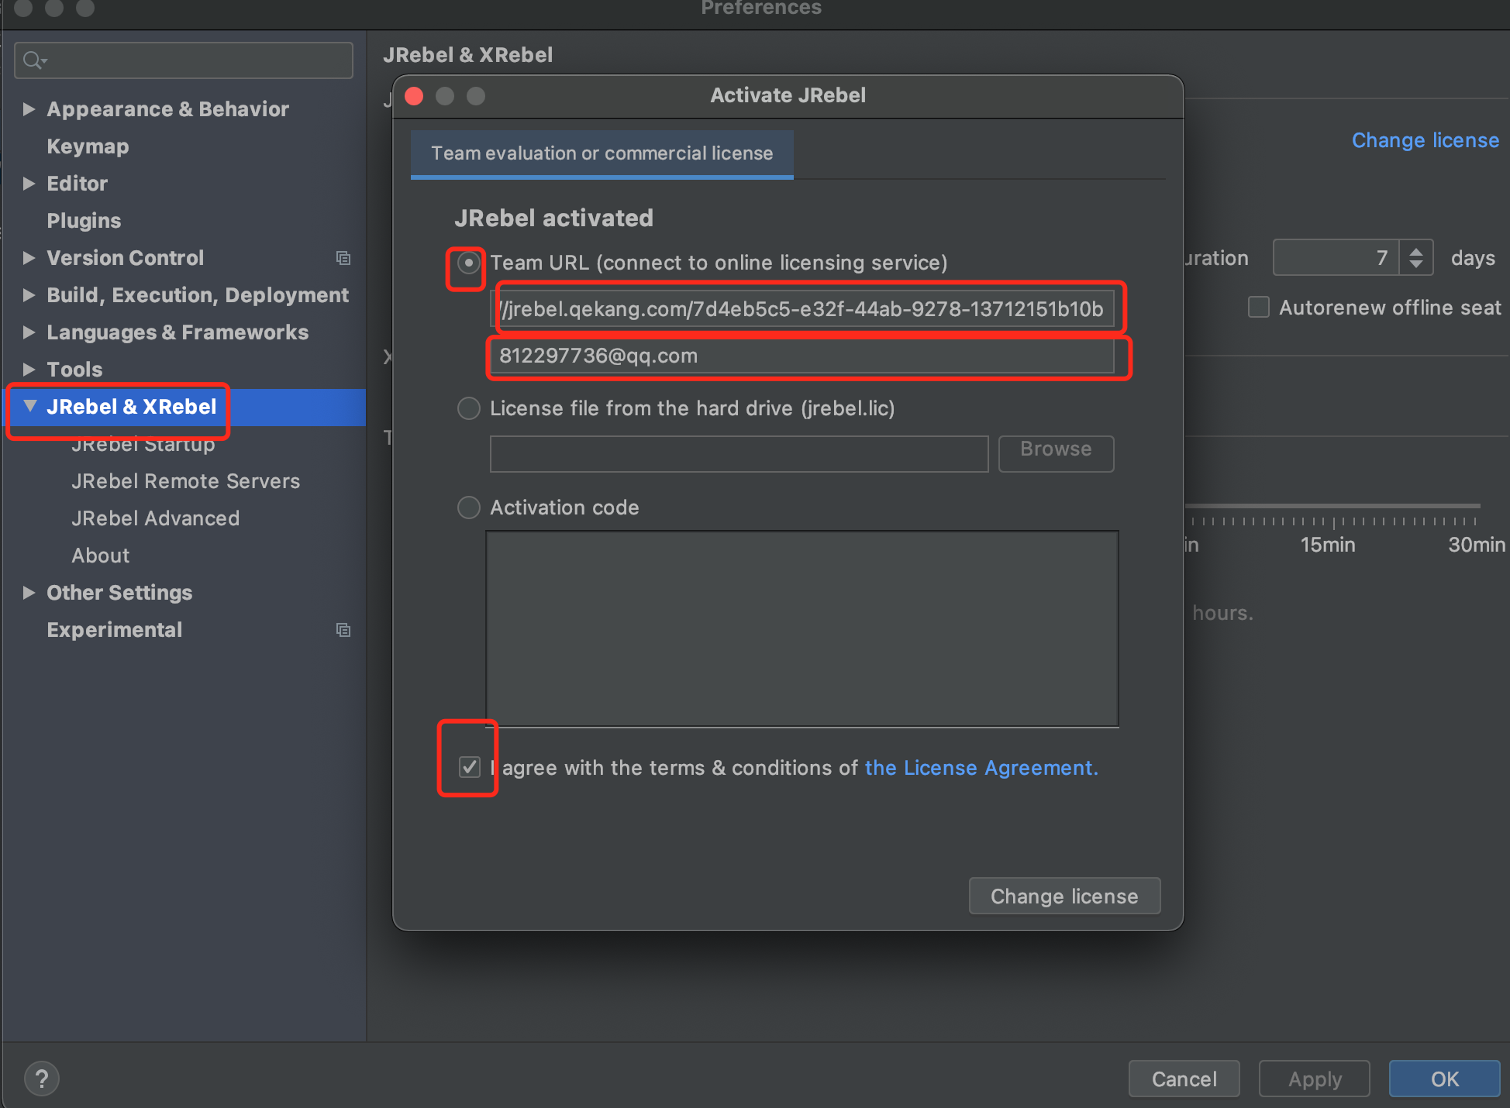Click the time interval slider track near 15min
The width and height of the screenshot is (1510, 1108).
(x=1333, y=507)
